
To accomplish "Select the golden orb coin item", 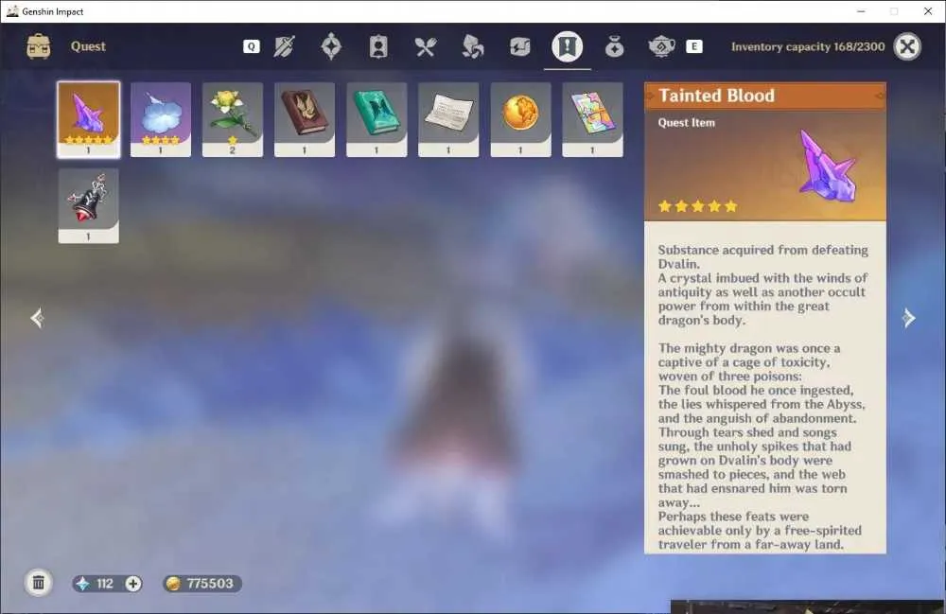I will tap(520, 119).
